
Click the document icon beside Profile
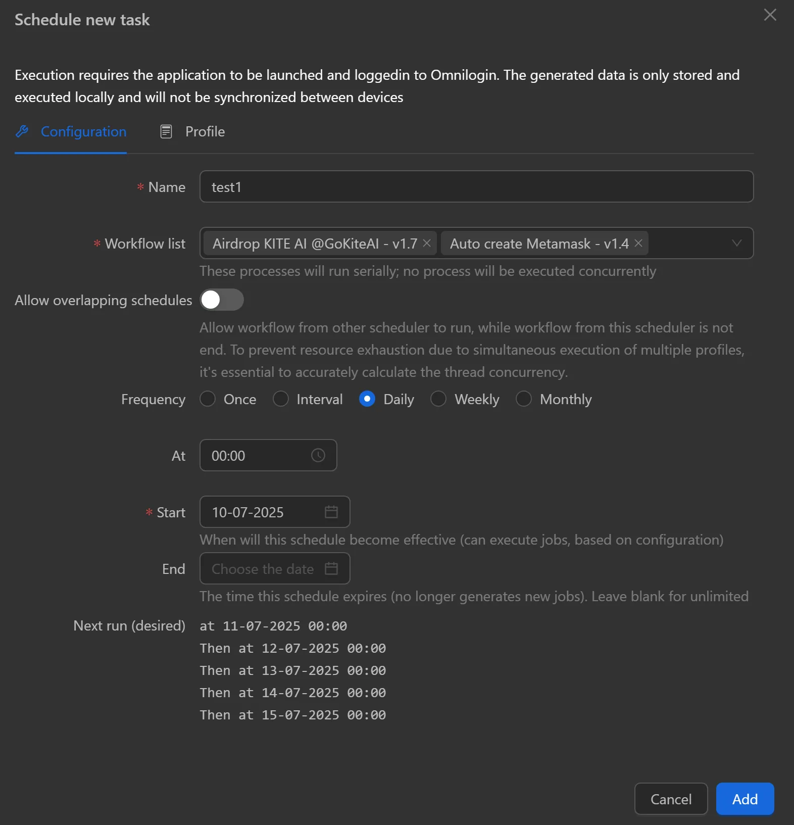(166, 131)
